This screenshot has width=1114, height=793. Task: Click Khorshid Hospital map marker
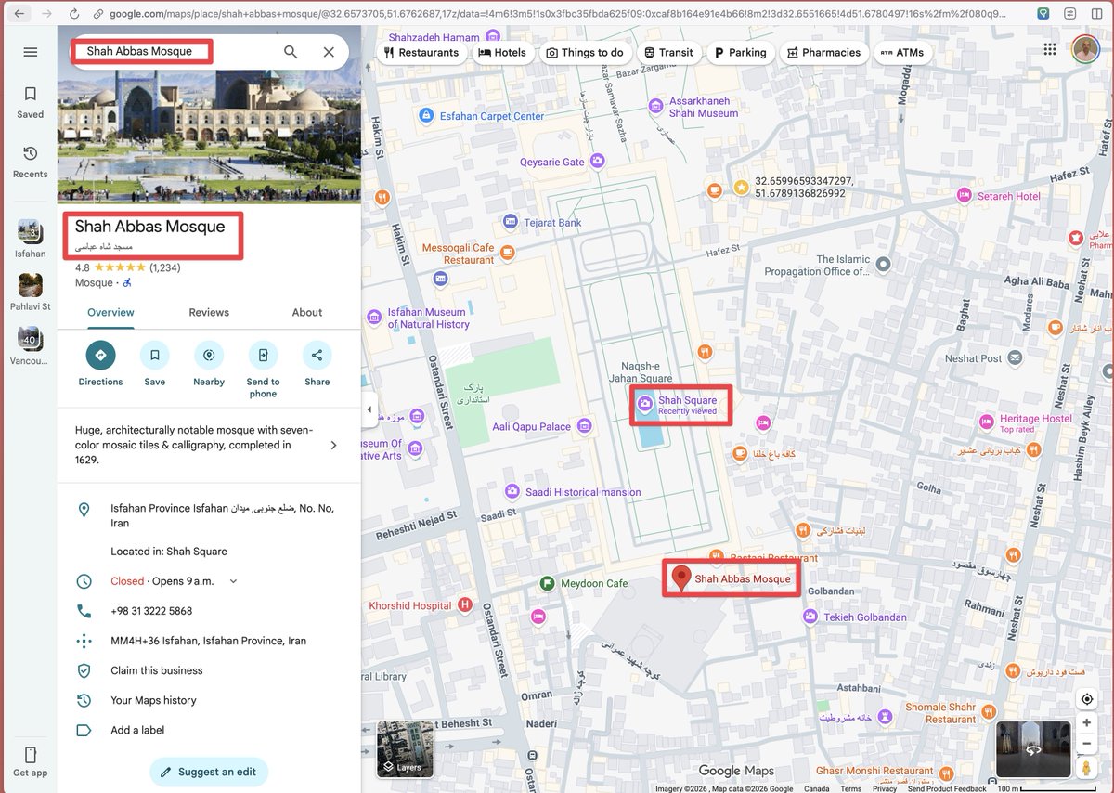click(465, 605)
